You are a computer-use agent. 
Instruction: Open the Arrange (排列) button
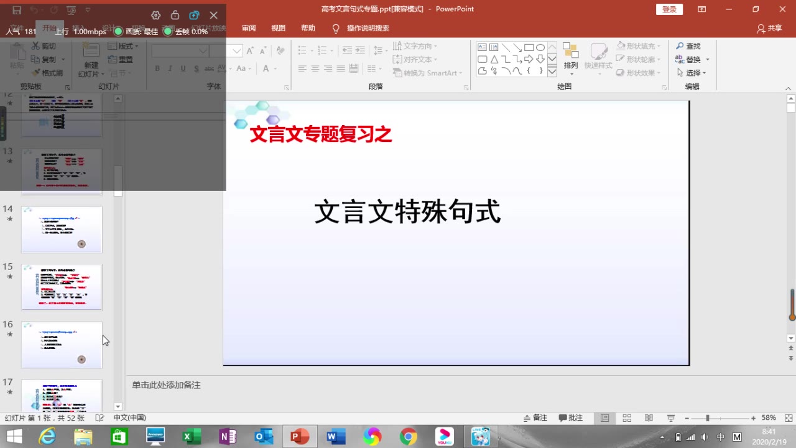click(x=570, y=58)
